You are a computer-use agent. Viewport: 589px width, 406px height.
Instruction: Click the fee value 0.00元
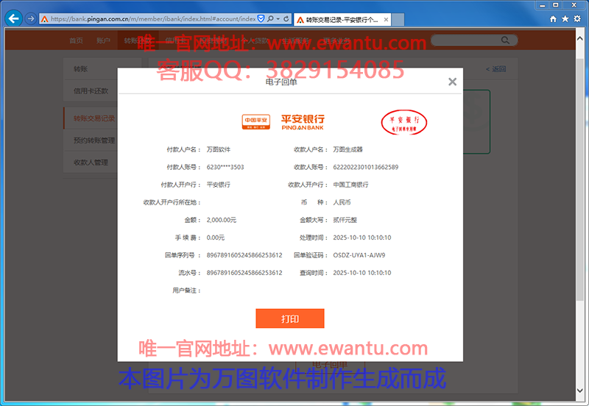pos(215,238)
